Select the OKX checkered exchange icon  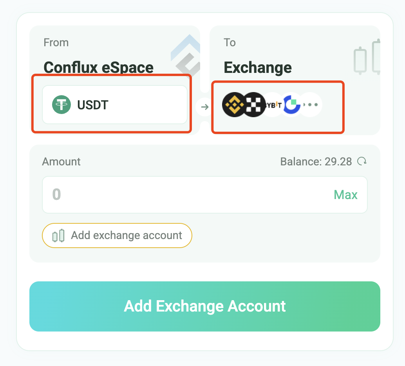coord(253,105)
